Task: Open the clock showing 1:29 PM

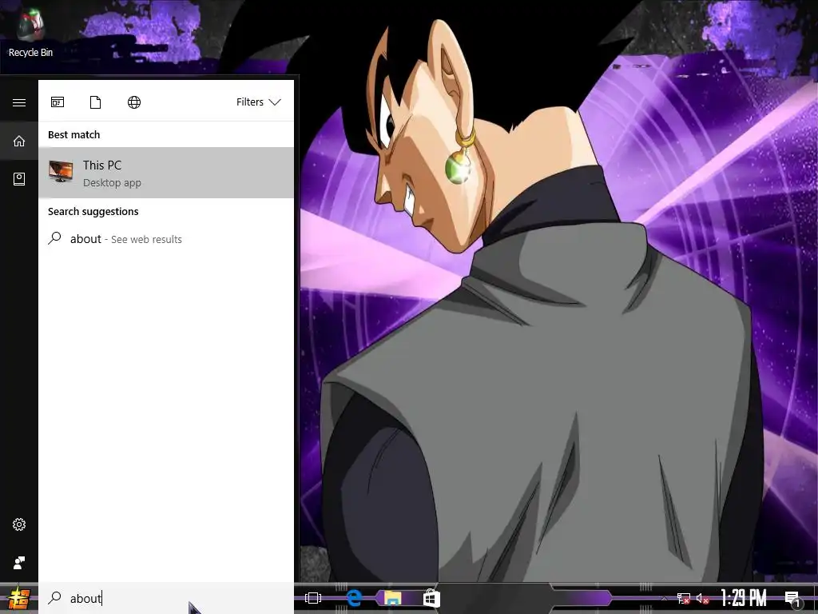Action: 744,598
